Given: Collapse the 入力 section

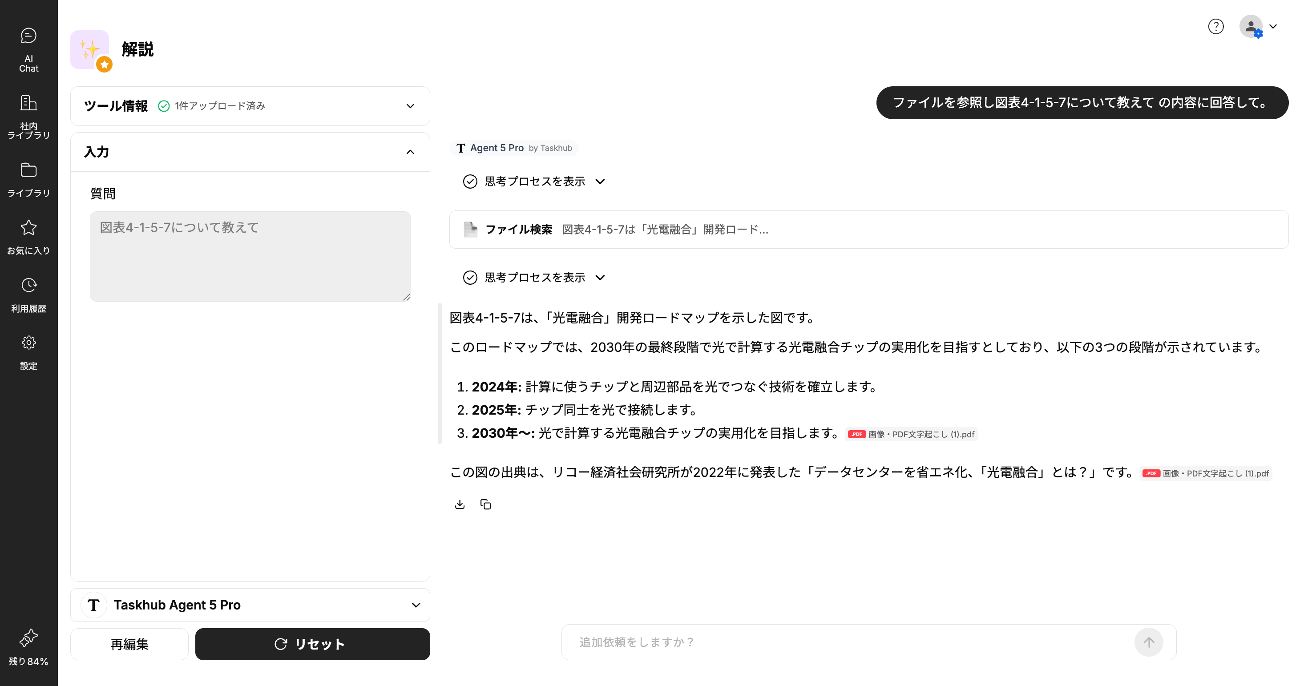Looking at the screenshot, I should click(410, 152).
